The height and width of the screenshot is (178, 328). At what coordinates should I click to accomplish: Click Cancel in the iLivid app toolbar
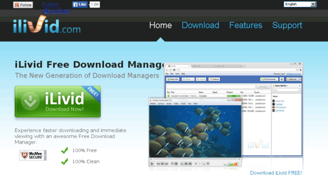pos(201,79)
